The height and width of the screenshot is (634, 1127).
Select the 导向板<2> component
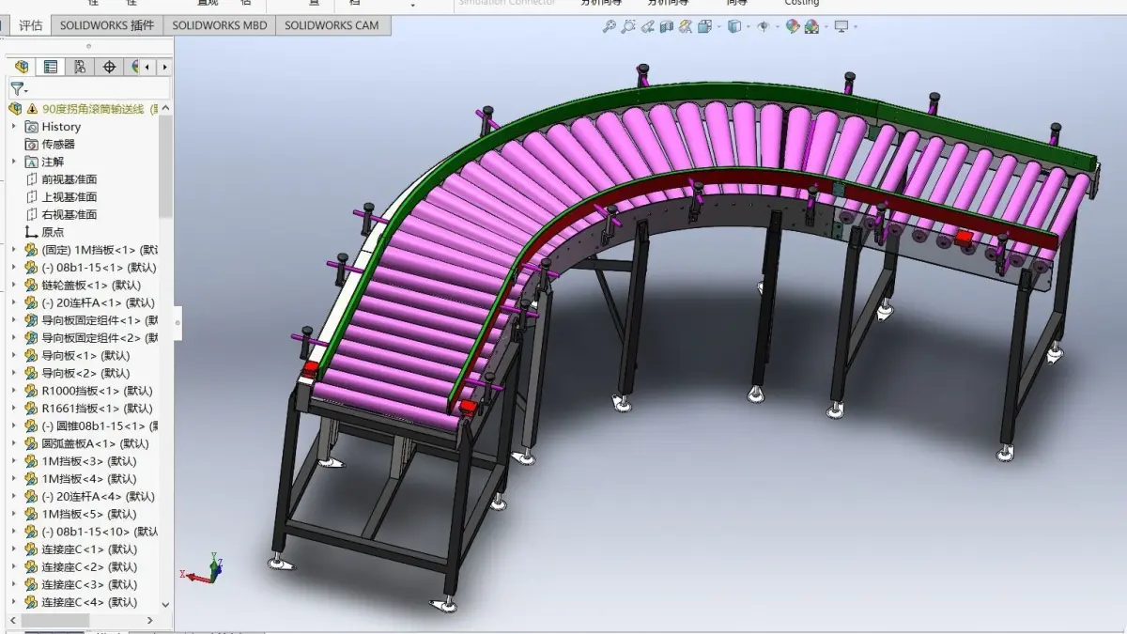coord(85,373)
